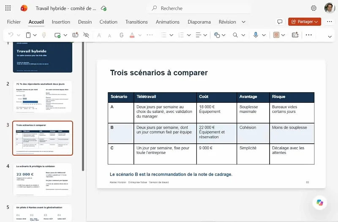Click the PowerPoint logo icon
Viewport: 338px width, 222px height.
tap(24, 8)
